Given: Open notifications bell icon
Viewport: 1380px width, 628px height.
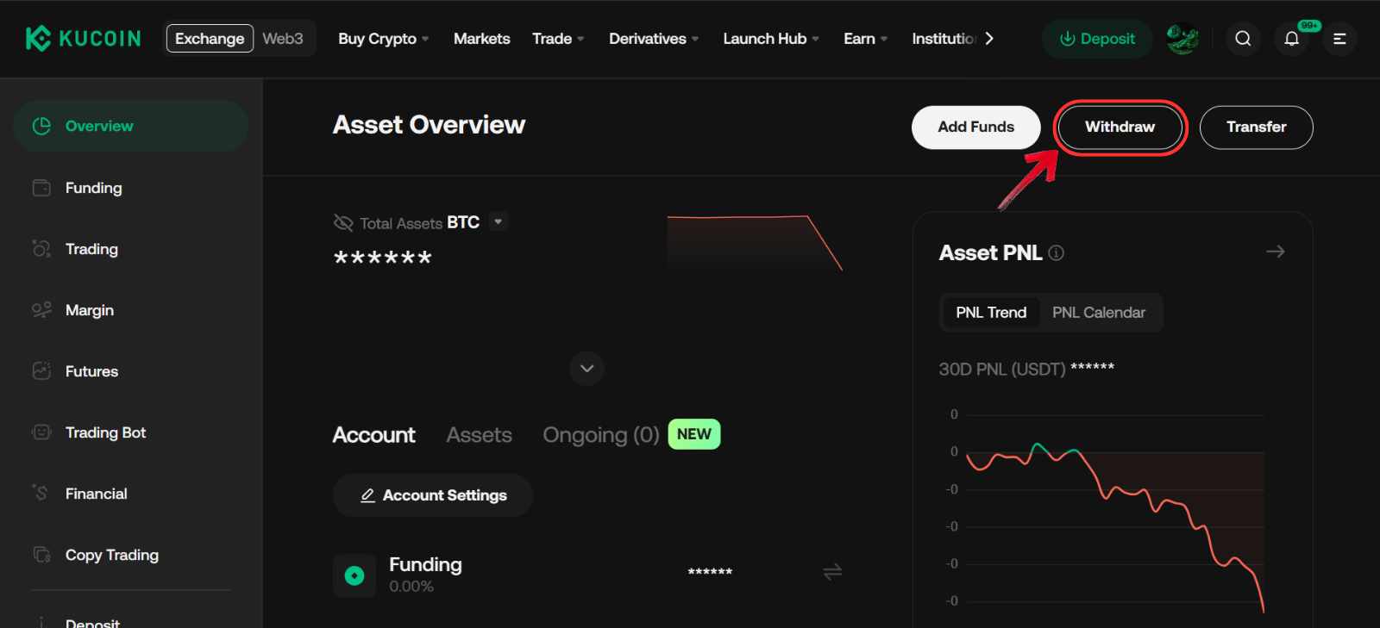Looking at the screenshot, I should [x=1291, y=39].
